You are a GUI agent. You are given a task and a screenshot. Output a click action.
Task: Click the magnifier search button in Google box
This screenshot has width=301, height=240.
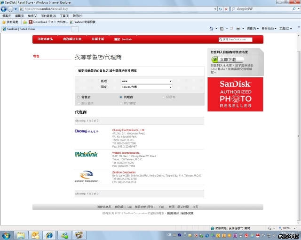pyautogui.click(x=294, y=9)
